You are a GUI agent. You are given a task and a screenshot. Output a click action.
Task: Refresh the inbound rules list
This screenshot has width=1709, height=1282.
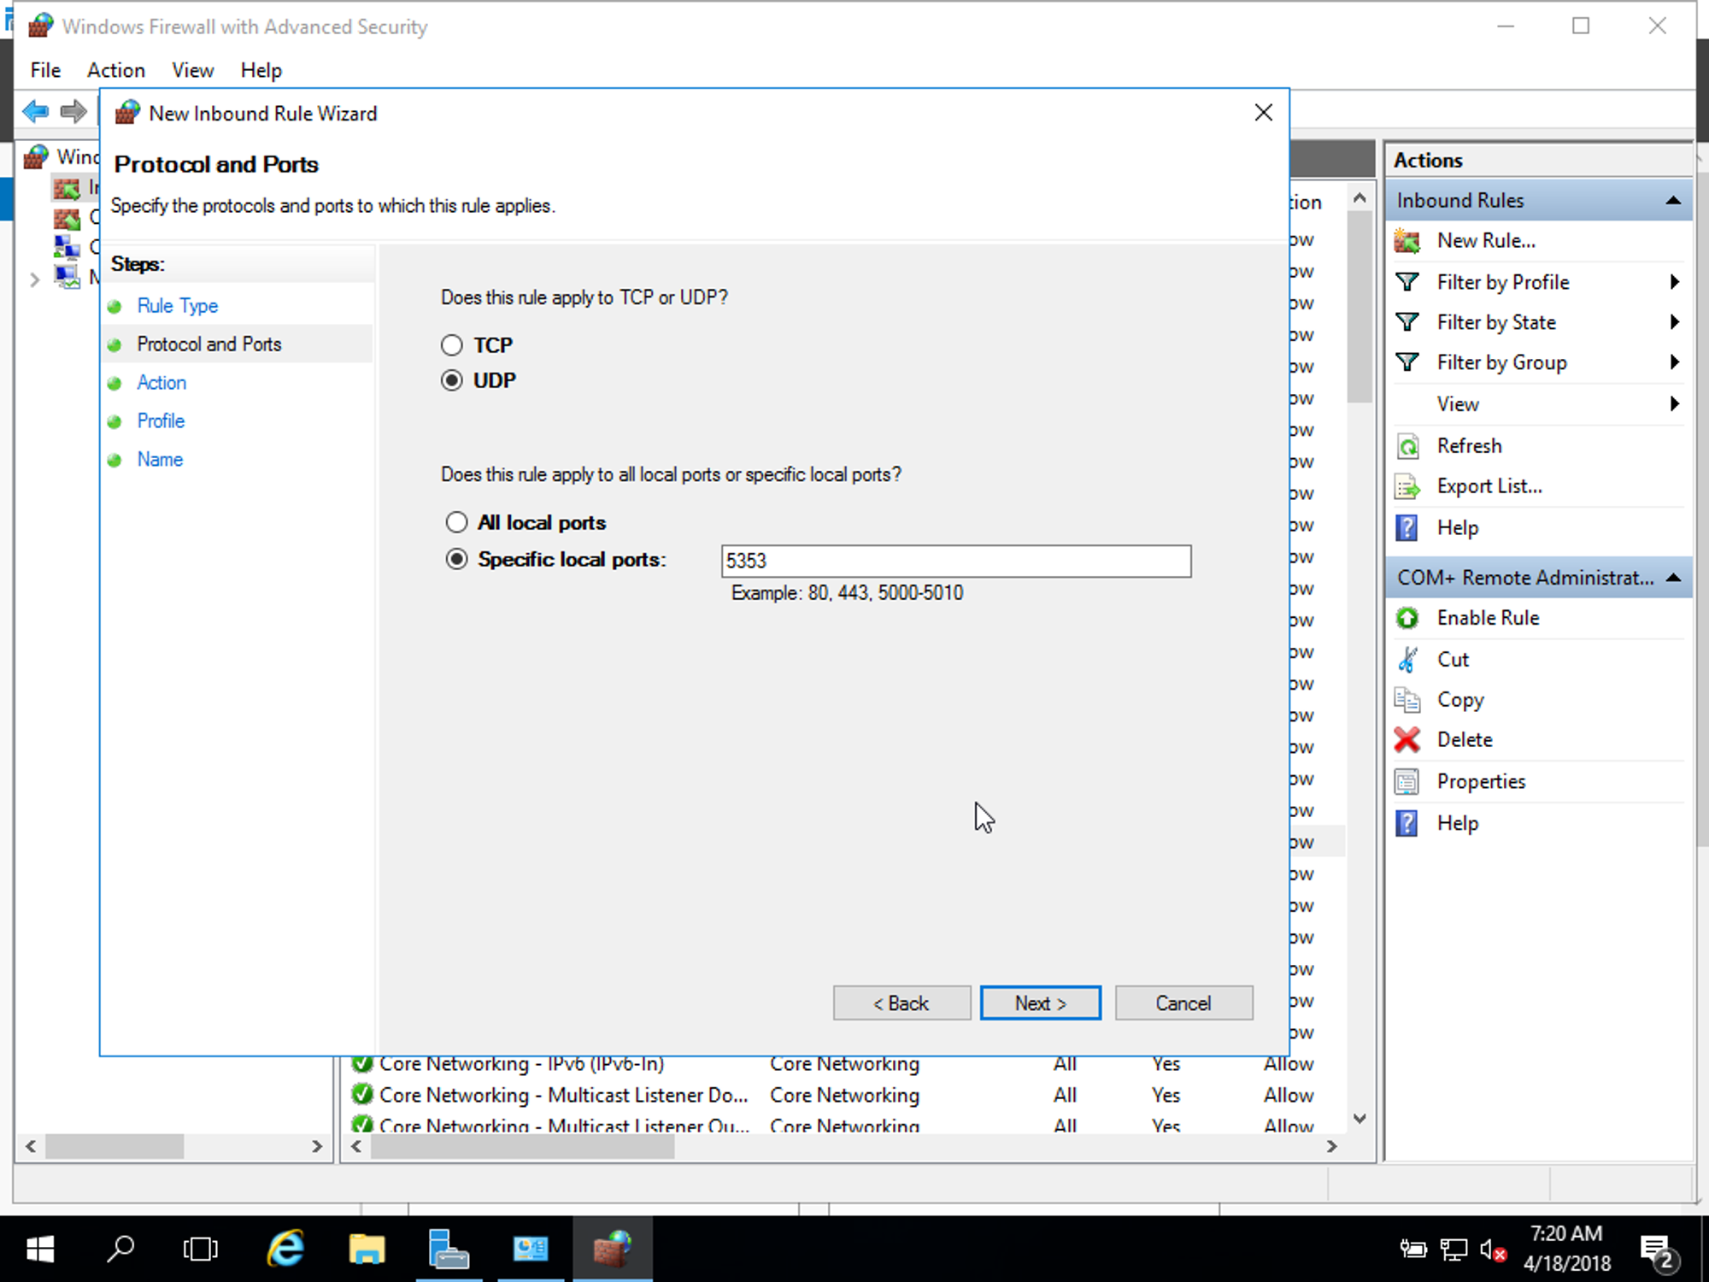click(1469, 445)
